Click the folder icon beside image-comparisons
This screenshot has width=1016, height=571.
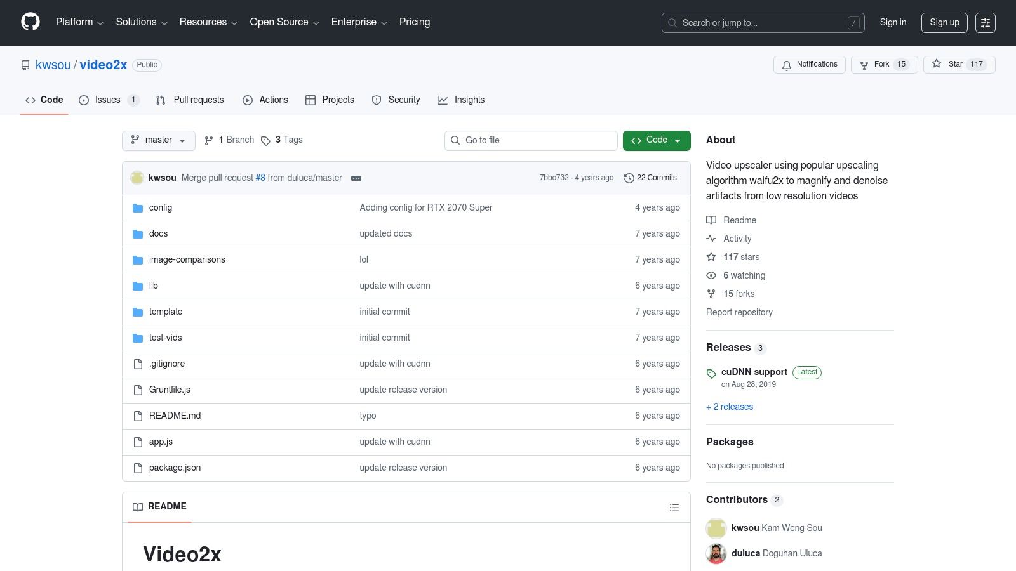138,260
